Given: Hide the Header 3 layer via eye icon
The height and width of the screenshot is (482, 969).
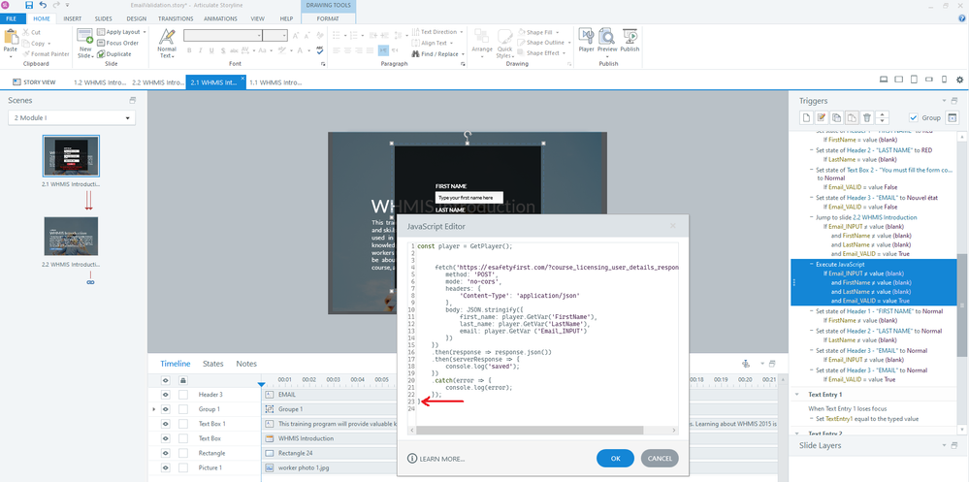Looking at the screenshot, I should (x=166, y=395).
